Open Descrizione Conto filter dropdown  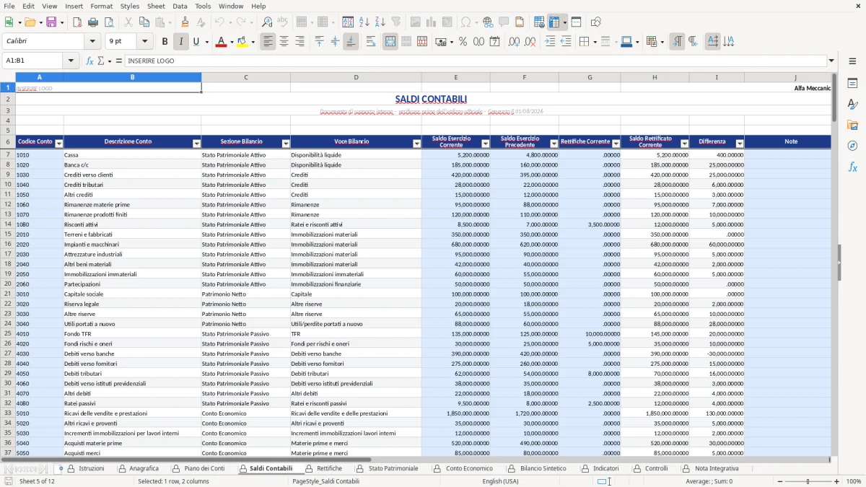coord(196,144)
